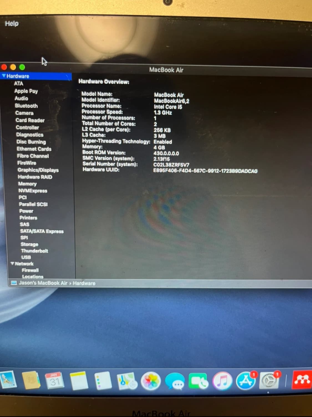Select Storage in the sidebar

click(x=29, y=244)
